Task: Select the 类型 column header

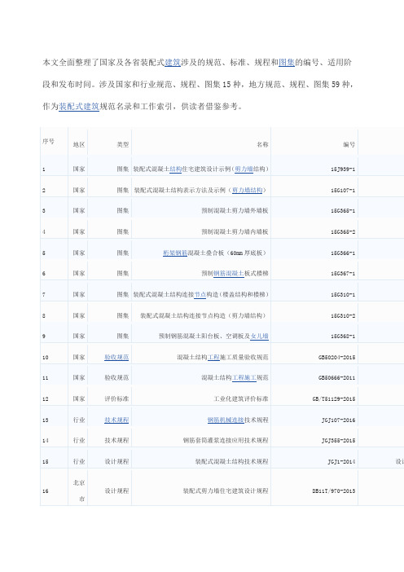Action: point(123,144)
